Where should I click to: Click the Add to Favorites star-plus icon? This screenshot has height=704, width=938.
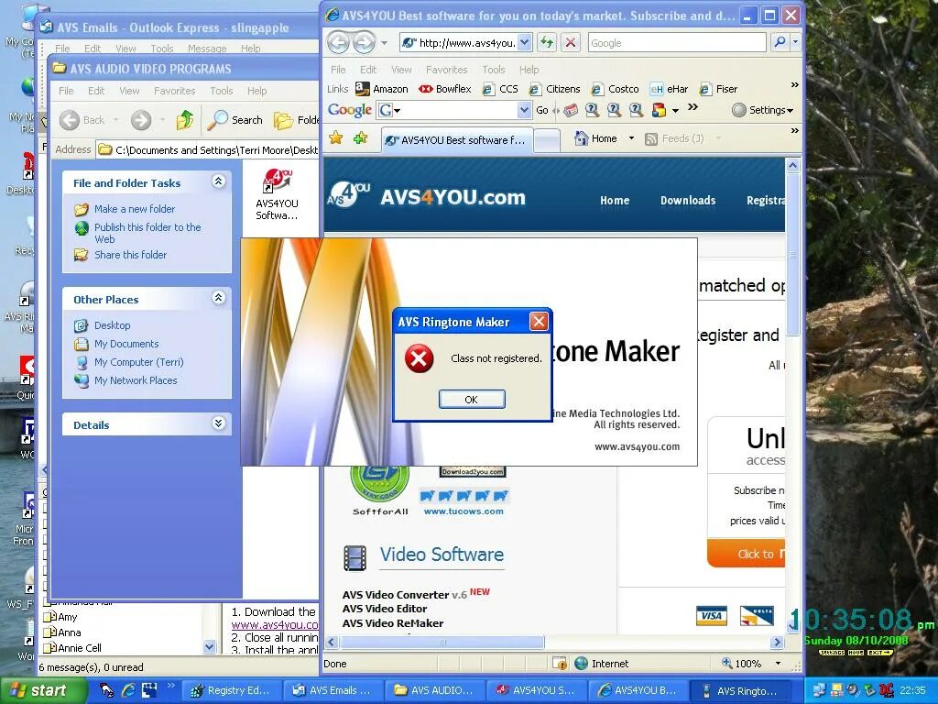click(x=360, y=138)
